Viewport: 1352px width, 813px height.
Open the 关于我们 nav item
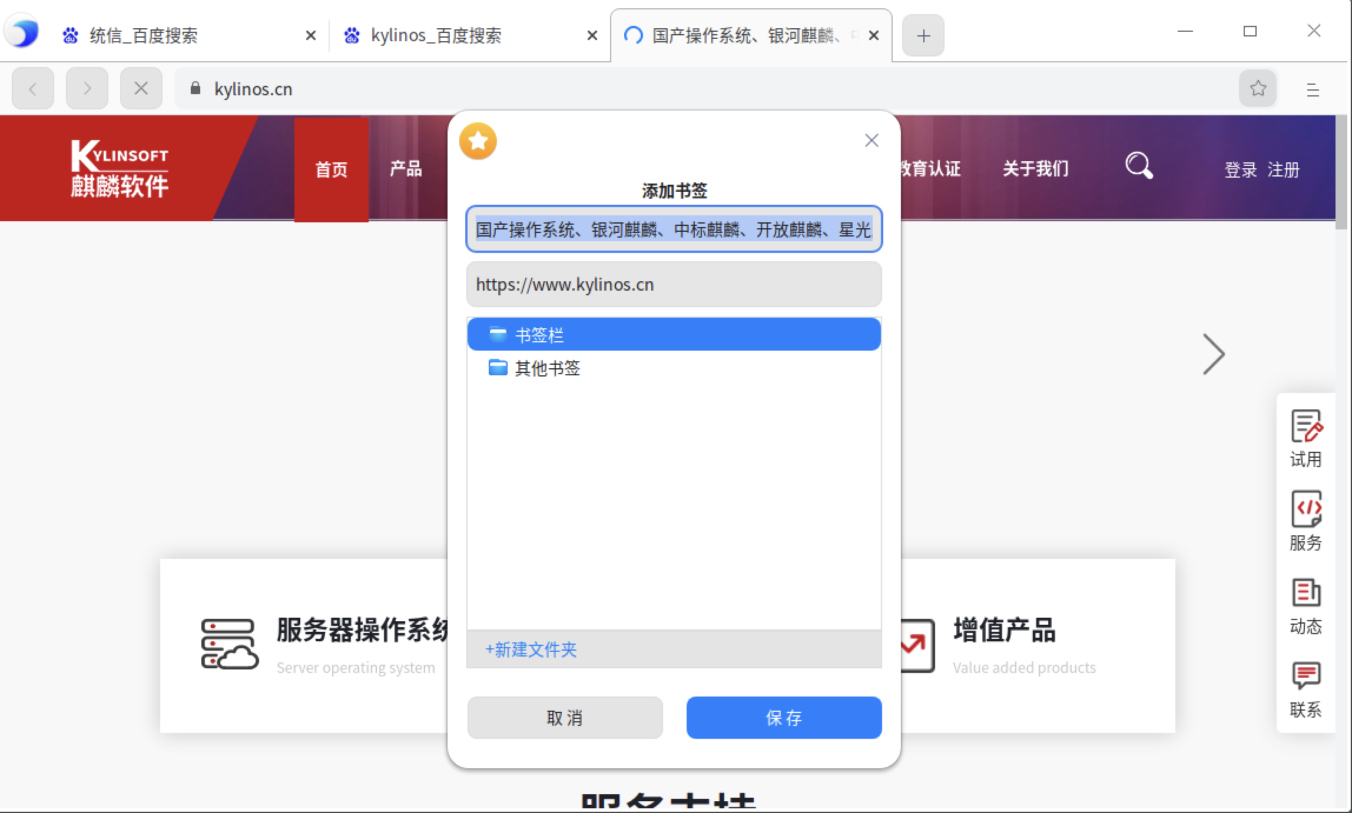pos(1035,169)
